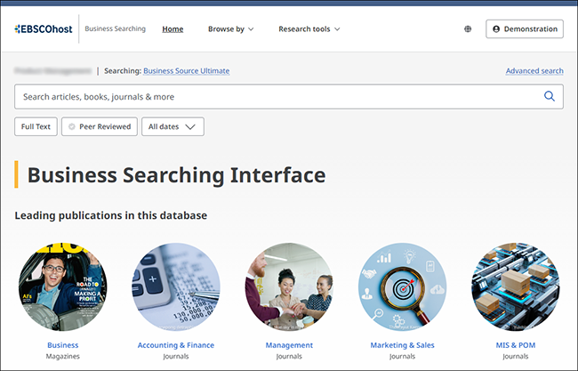The image size is (578, 371).
Task: Open the All dates dropdown
Action: point(173,126)
